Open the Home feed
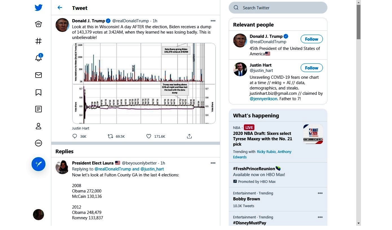392x230 pixels. pos(38,24)
